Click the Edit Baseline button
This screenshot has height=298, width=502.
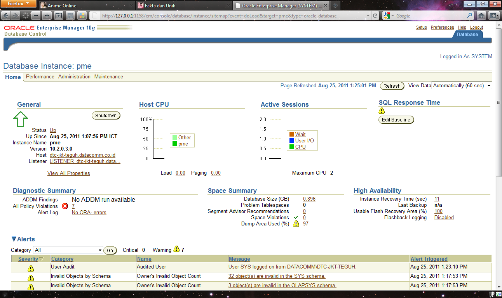396,120
